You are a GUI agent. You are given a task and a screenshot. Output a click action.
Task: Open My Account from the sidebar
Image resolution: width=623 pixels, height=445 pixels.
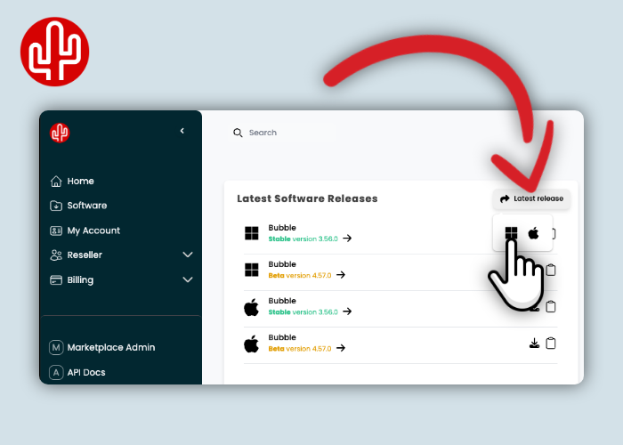click(x=93, y=231)
